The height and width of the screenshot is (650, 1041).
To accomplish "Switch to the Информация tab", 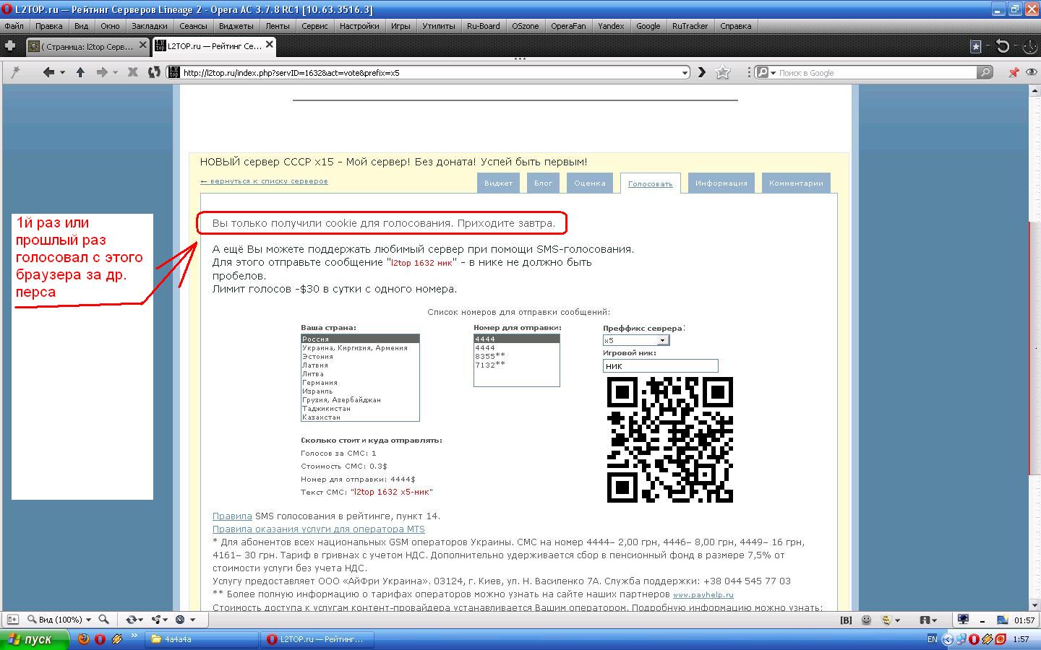I will [x=721, y=183].
